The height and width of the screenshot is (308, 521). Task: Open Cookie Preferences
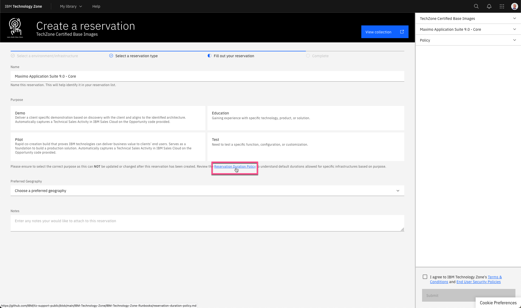tap(498, 303)
